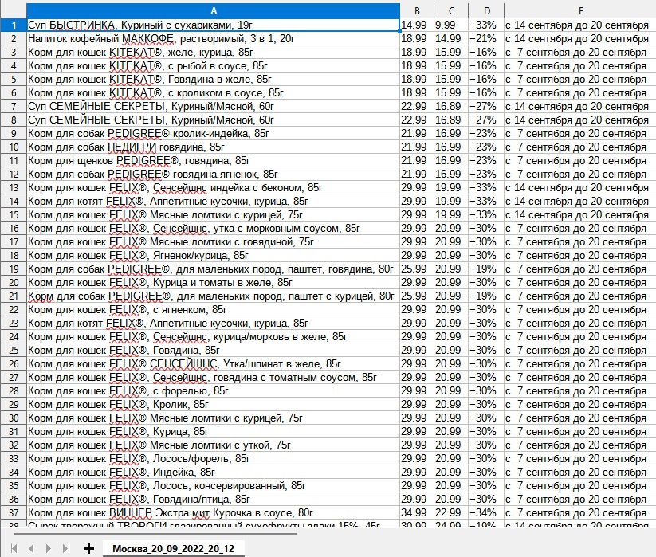This screenshot has width=656, height=557.
Task: Select price 16.89 in row 7
Action: 451,106
